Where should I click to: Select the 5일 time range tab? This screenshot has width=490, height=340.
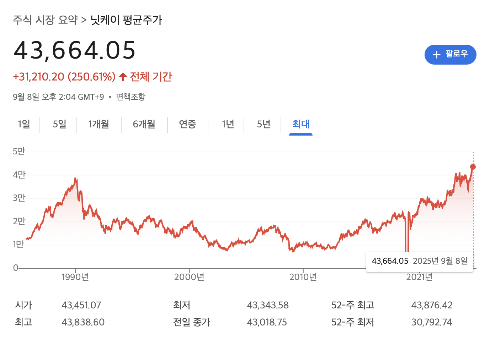59,125
